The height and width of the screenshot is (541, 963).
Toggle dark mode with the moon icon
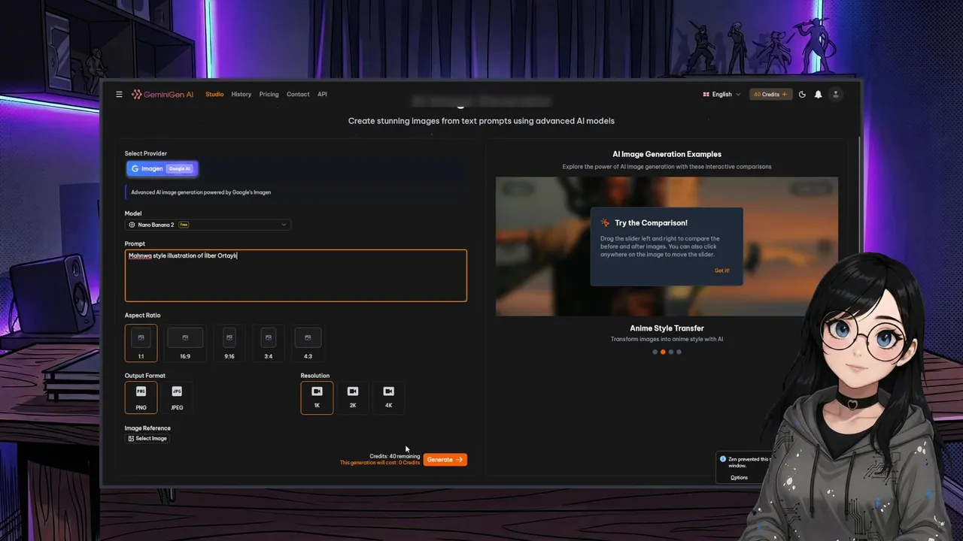[x=802, y=95]
